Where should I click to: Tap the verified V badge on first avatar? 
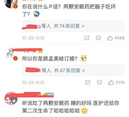pos(16,6)
